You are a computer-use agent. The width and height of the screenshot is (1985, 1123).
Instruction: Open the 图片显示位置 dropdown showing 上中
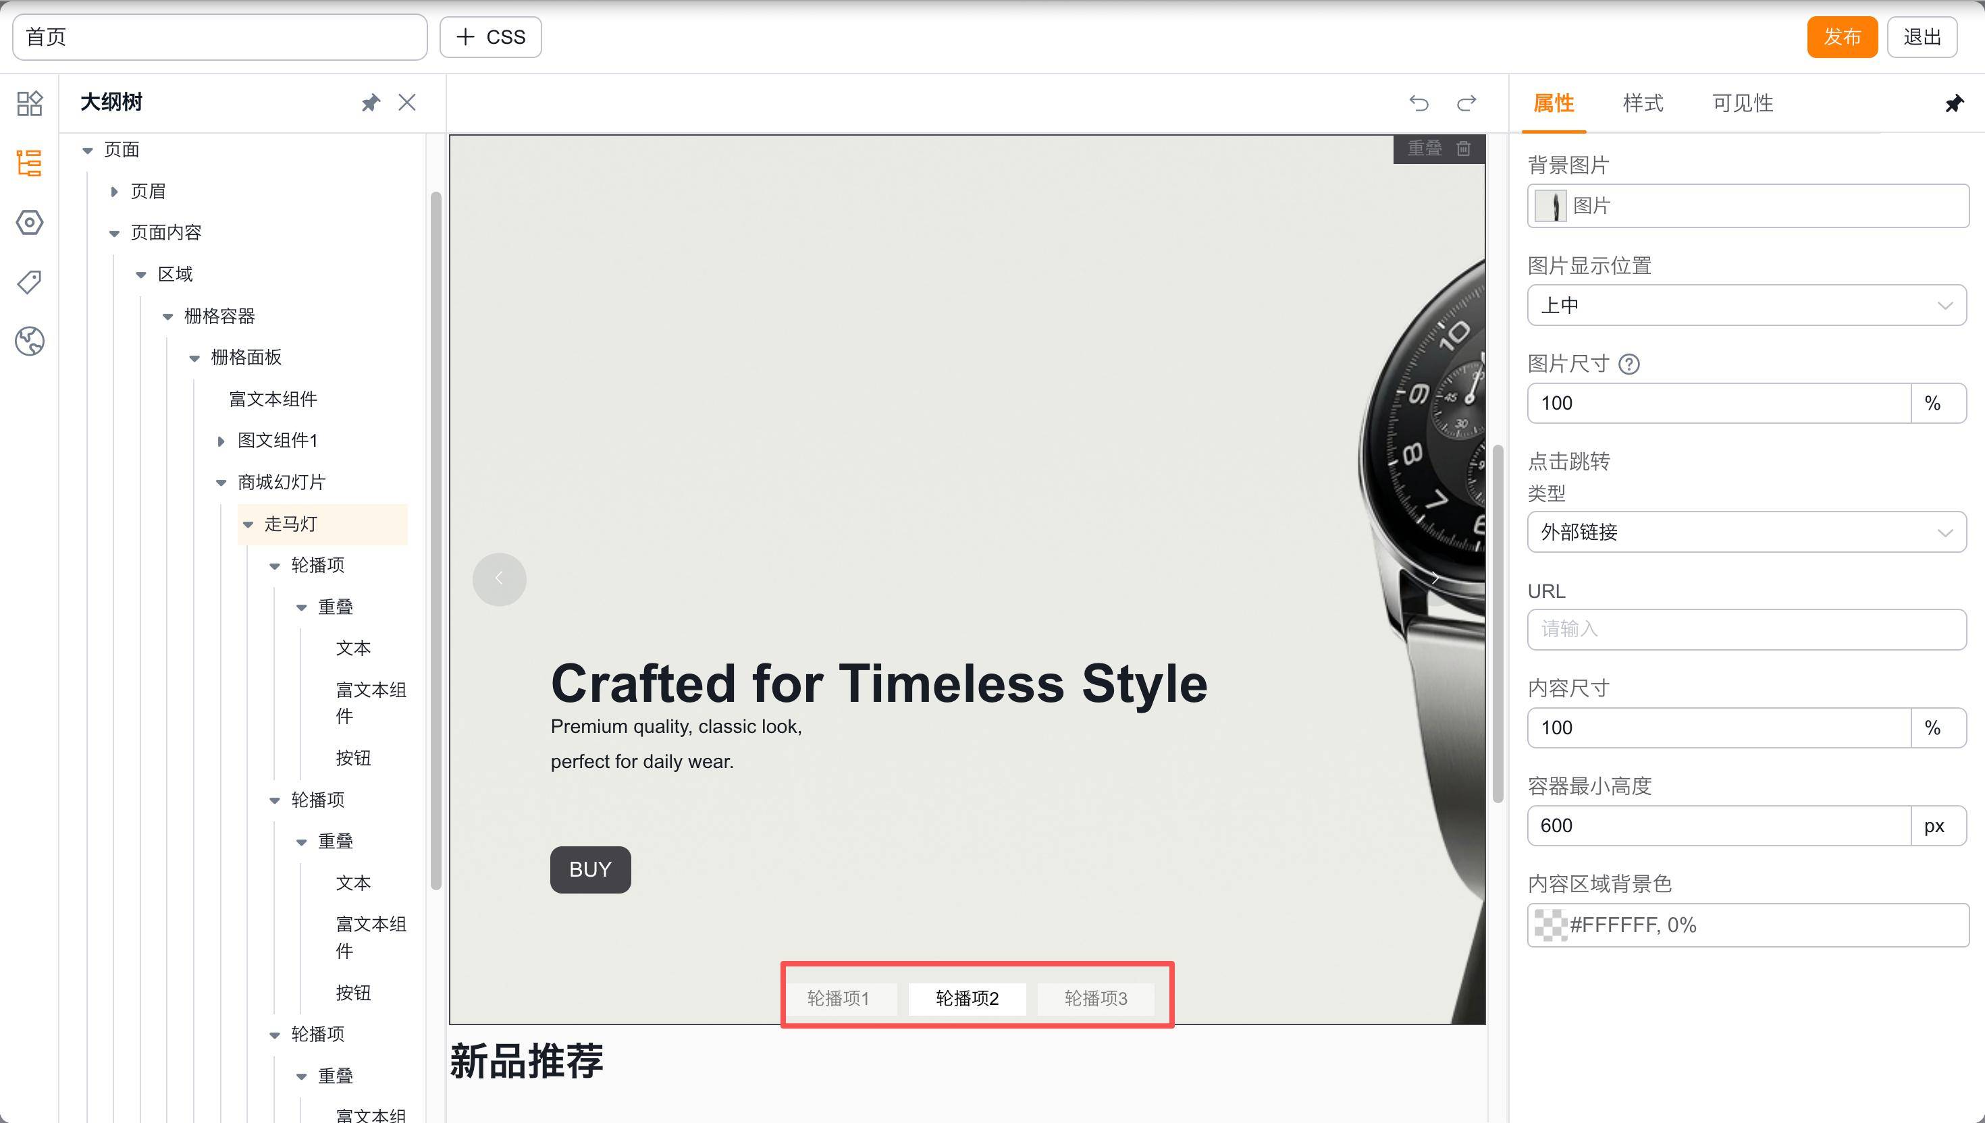tap(1746, 306)
